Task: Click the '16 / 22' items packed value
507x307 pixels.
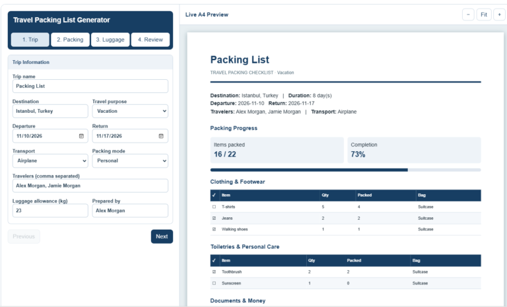Action: [224, 154]
